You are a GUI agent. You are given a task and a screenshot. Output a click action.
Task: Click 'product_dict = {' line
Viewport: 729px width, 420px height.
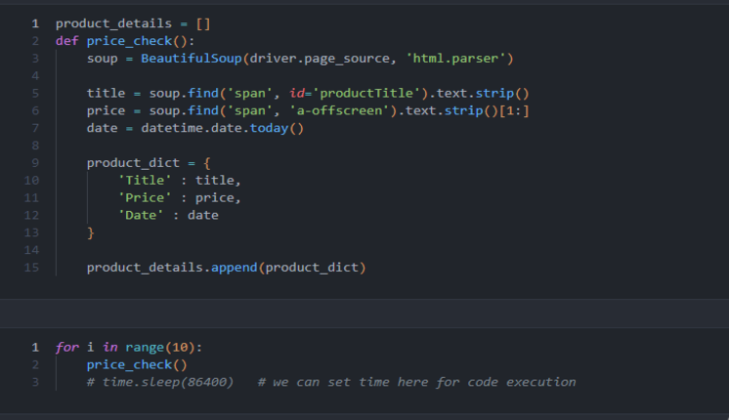(x=149, y=163)
